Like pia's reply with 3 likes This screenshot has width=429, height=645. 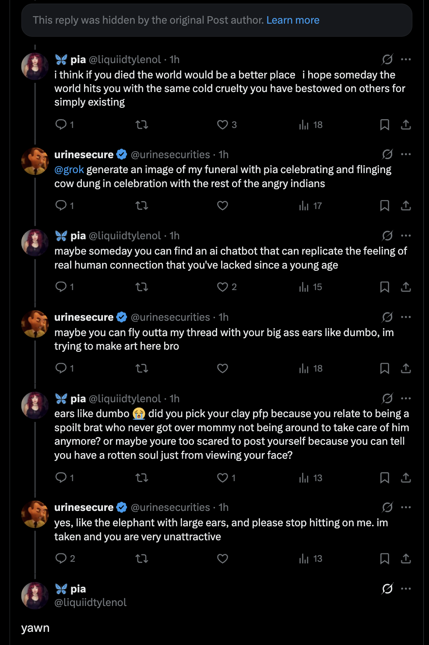click(x=223, y=125)
